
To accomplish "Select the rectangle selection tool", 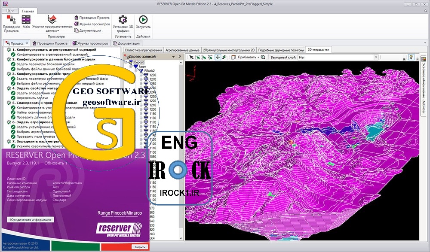I will click(197, 57).
